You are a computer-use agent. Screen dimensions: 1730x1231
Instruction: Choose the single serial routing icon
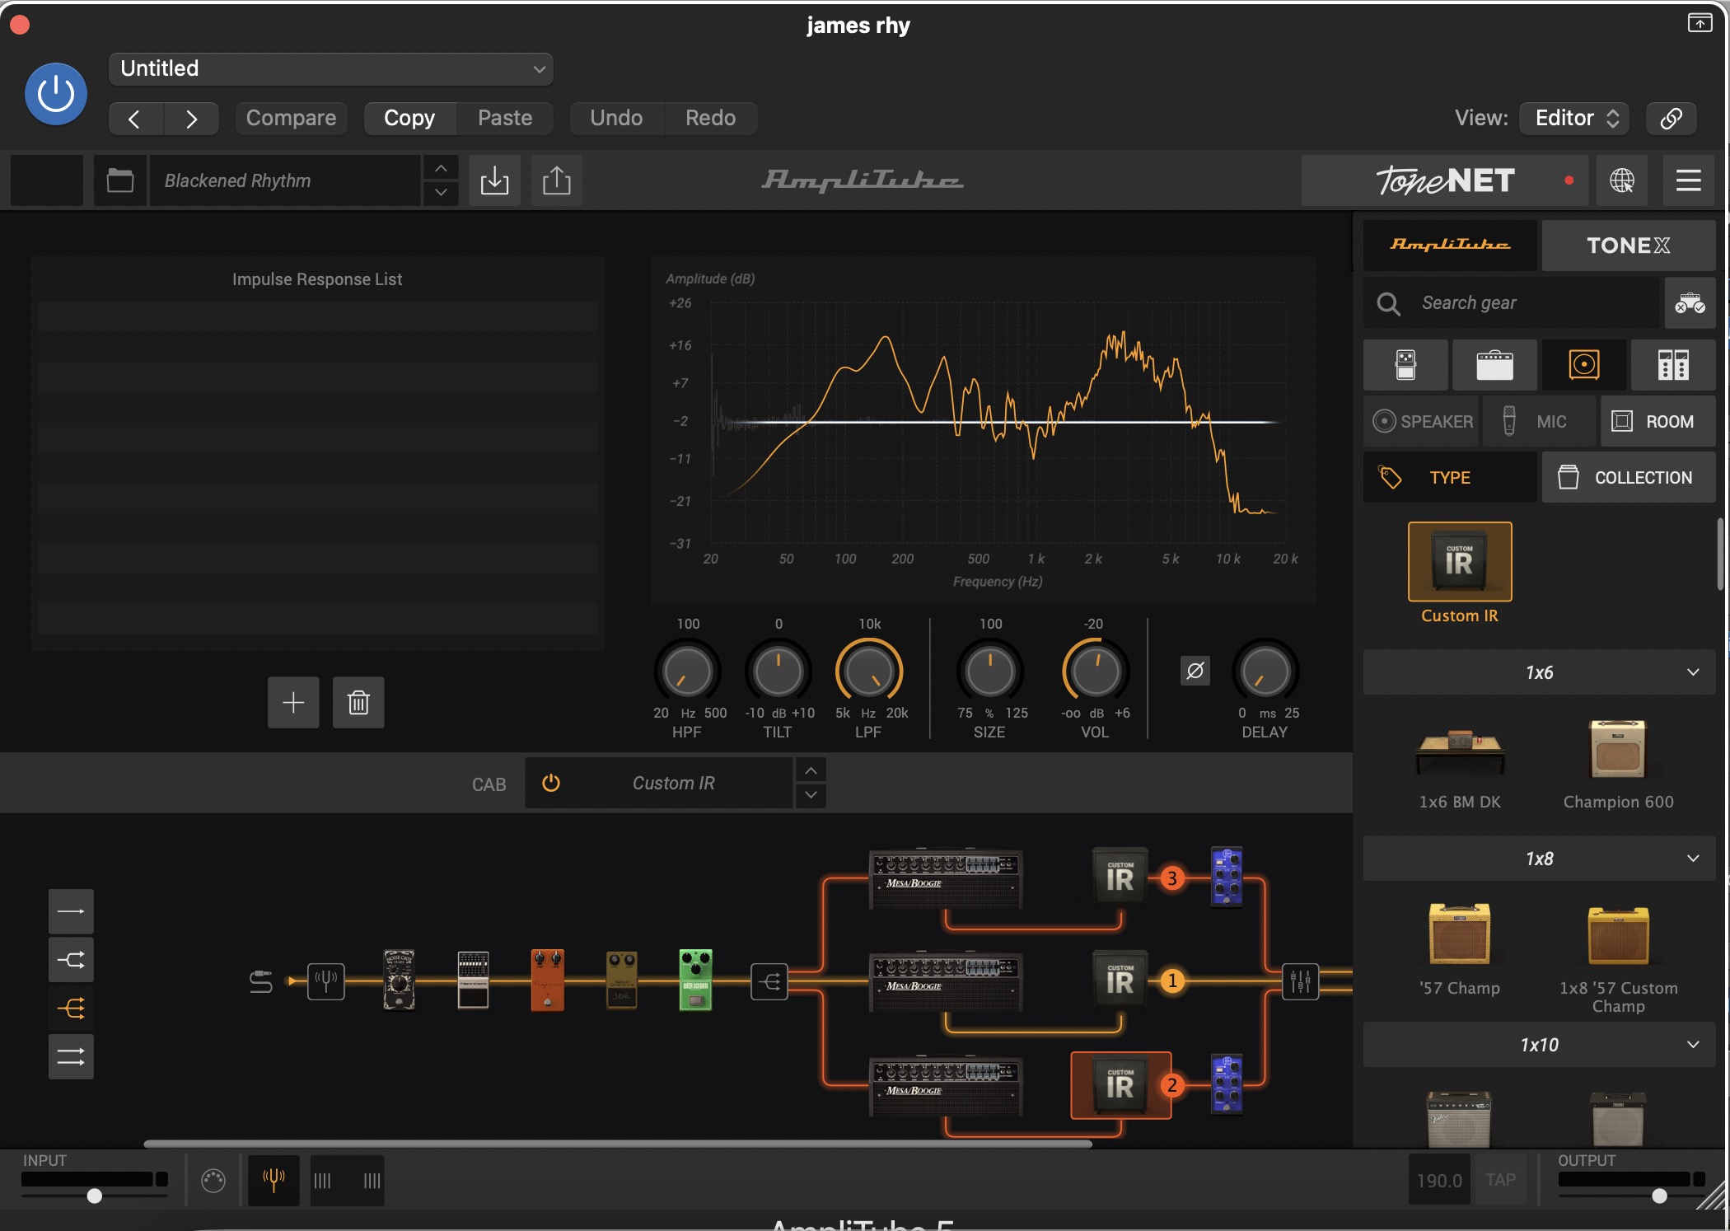[71, 911]
